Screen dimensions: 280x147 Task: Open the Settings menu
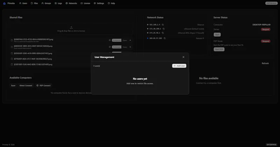[99, 3]
